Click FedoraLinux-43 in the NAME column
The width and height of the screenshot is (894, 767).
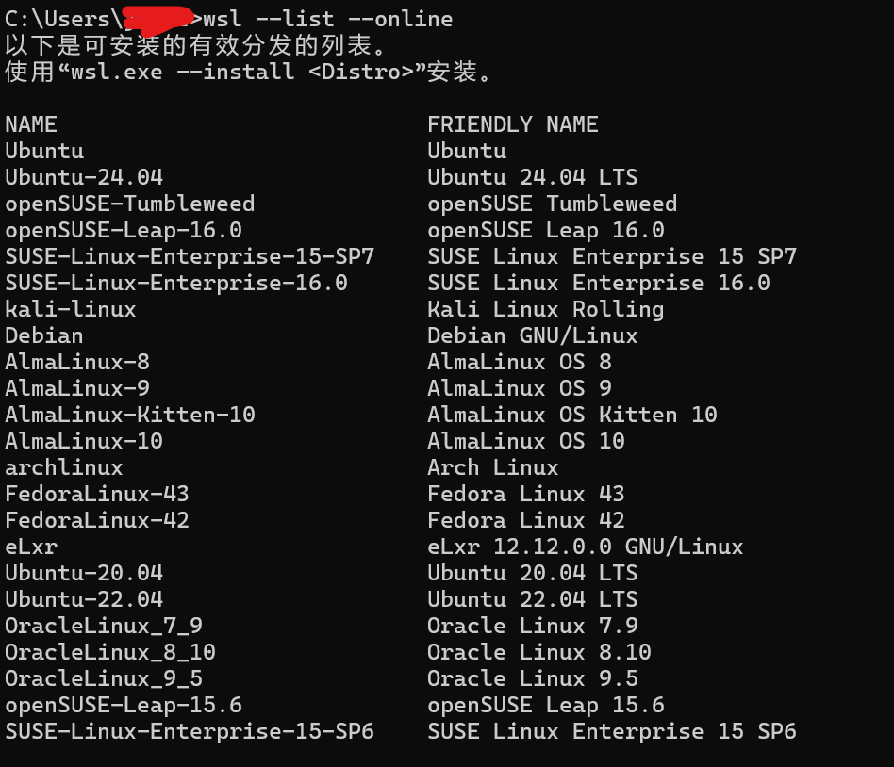coord(97,494)
